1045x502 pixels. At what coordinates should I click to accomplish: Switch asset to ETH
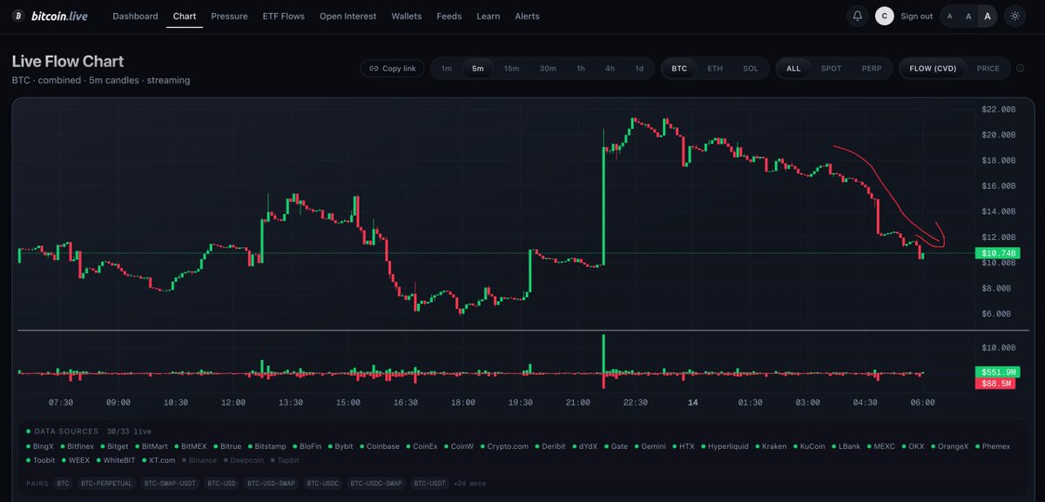click(715, 68)
